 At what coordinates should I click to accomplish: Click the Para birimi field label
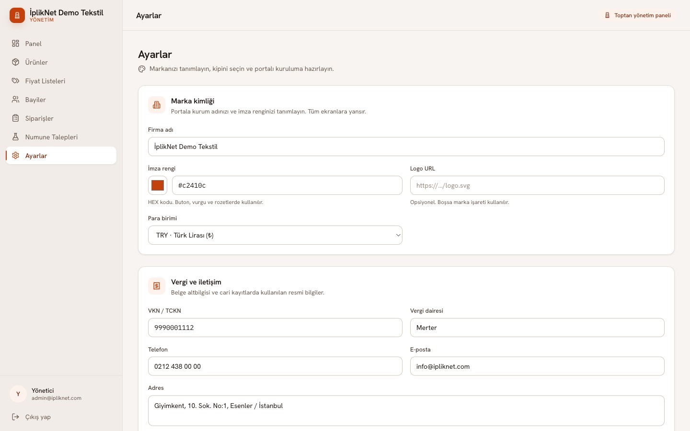click(x=162, y=218)
